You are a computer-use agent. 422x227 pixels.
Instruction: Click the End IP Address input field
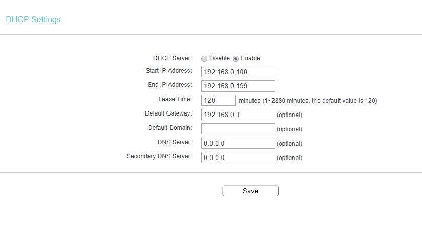238,86
